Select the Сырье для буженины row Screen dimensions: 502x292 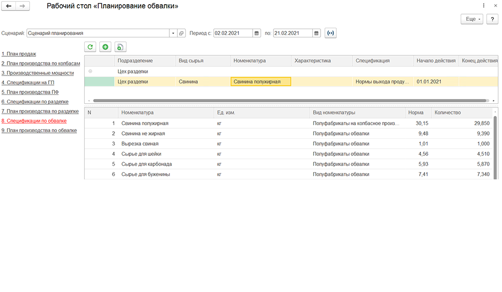[x=289, y=174]
